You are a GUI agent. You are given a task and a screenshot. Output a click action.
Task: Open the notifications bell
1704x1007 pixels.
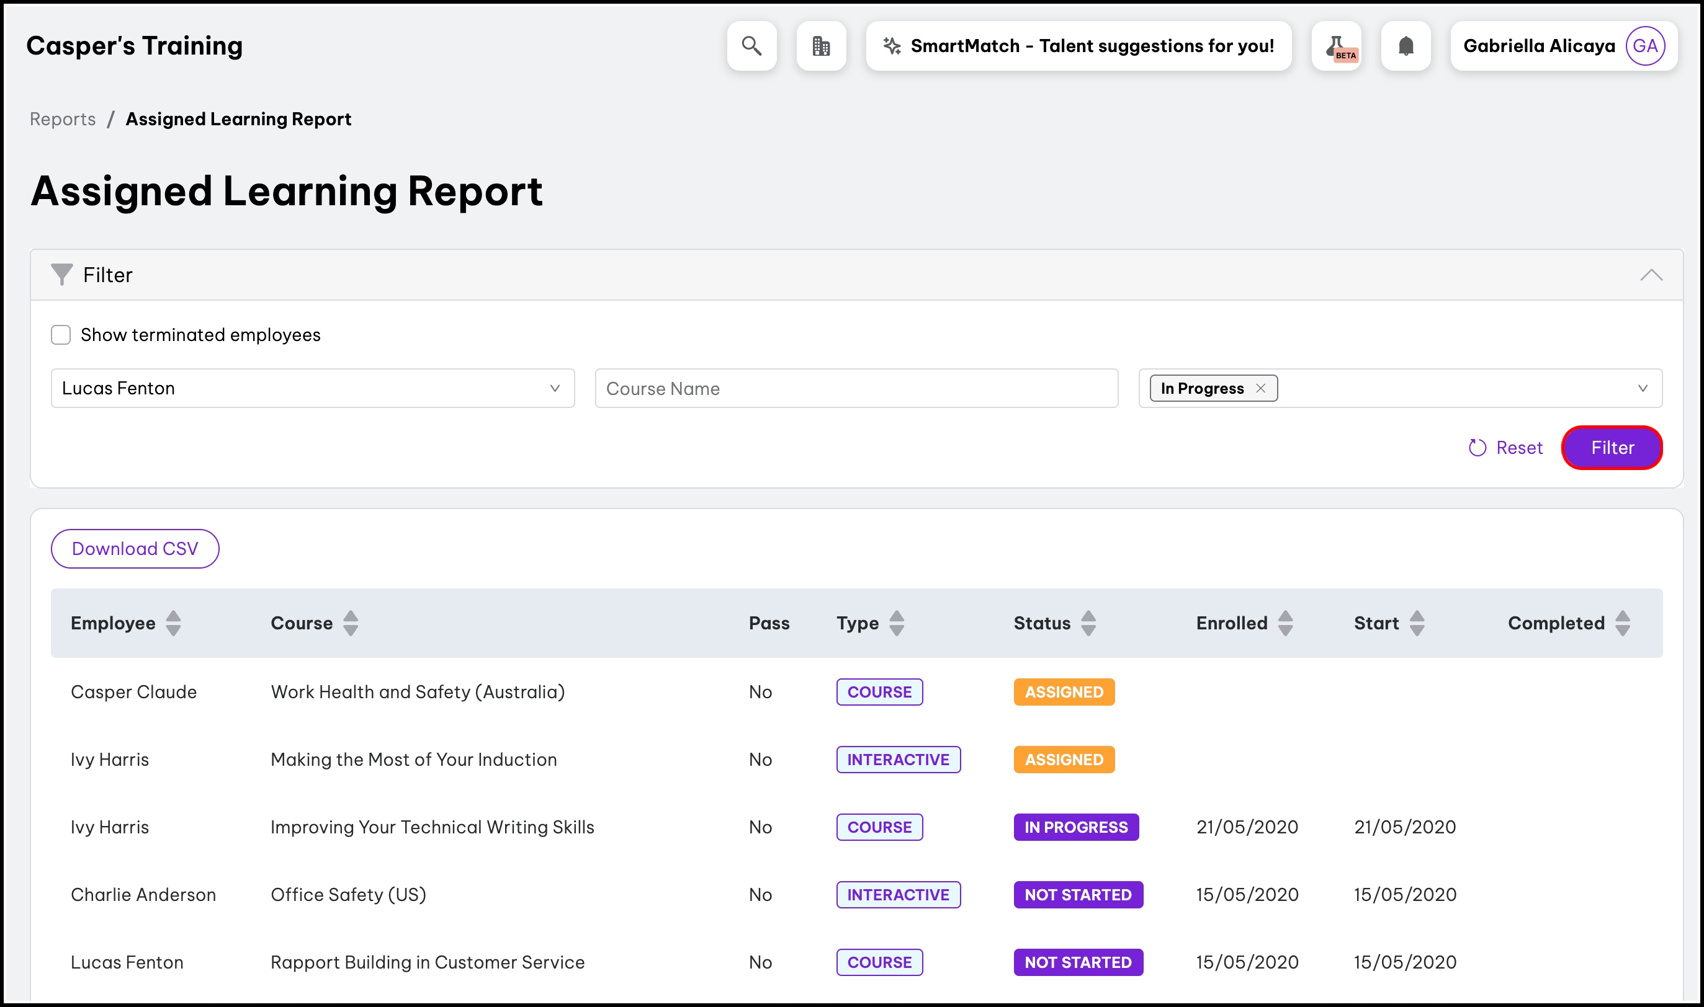[x=1406, y=46]
